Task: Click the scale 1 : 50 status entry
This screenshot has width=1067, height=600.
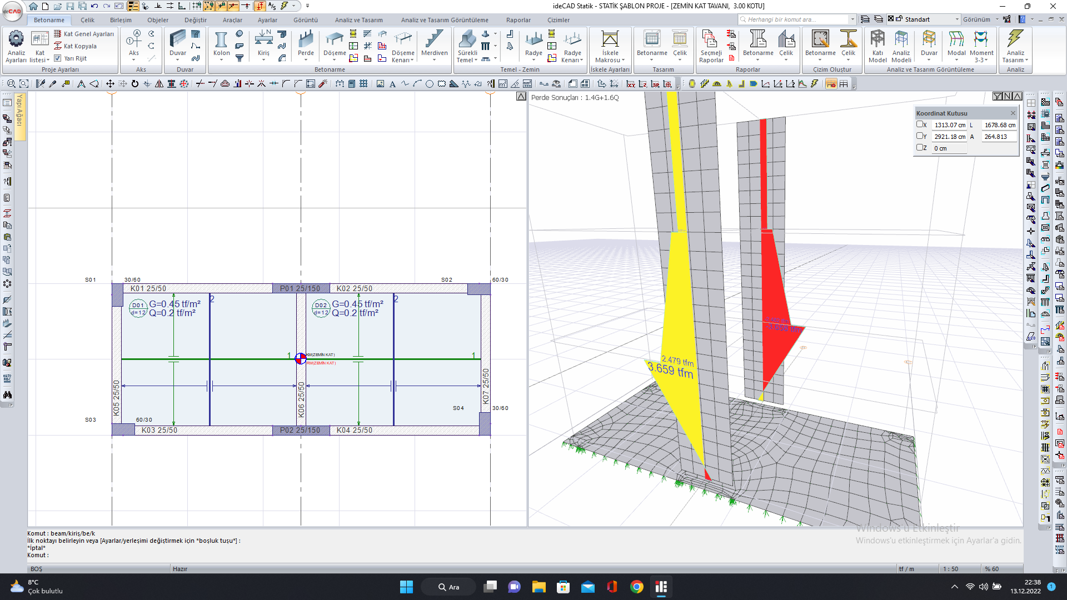Action: 950,569
